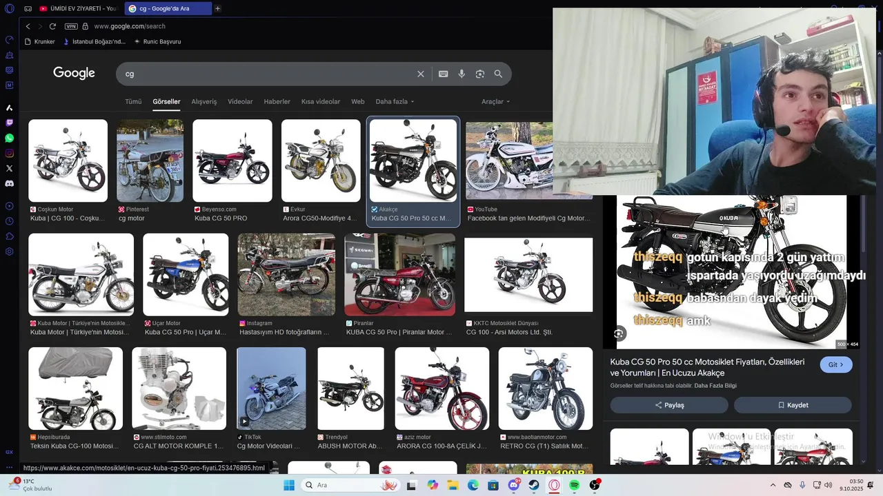883x496 pixels.
Task: Open the sidebar settings gear icon
Action: point(9,251)
